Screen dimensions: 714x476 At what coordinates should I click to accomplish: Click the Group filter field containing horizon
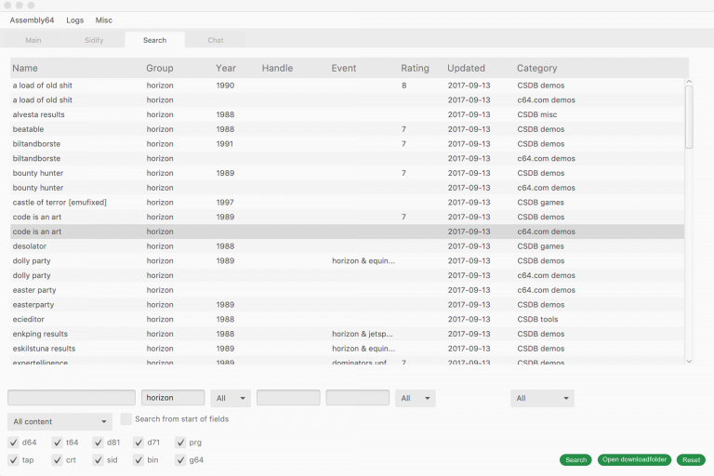coord(173,398)
